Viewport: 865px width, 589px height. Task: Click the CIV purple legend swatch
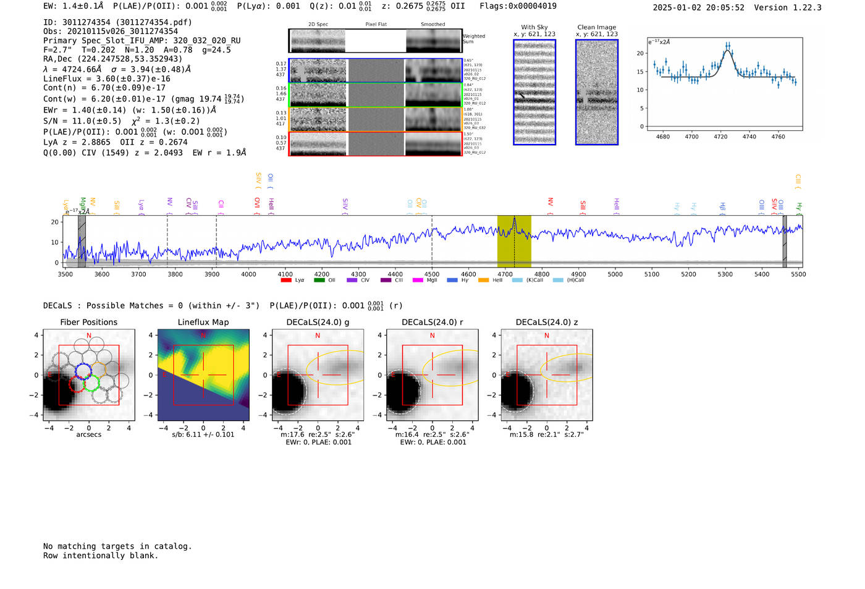(x=352, y=281)
